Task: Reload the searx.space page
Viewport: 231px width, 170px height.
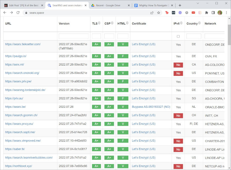Action: [18, 13]
